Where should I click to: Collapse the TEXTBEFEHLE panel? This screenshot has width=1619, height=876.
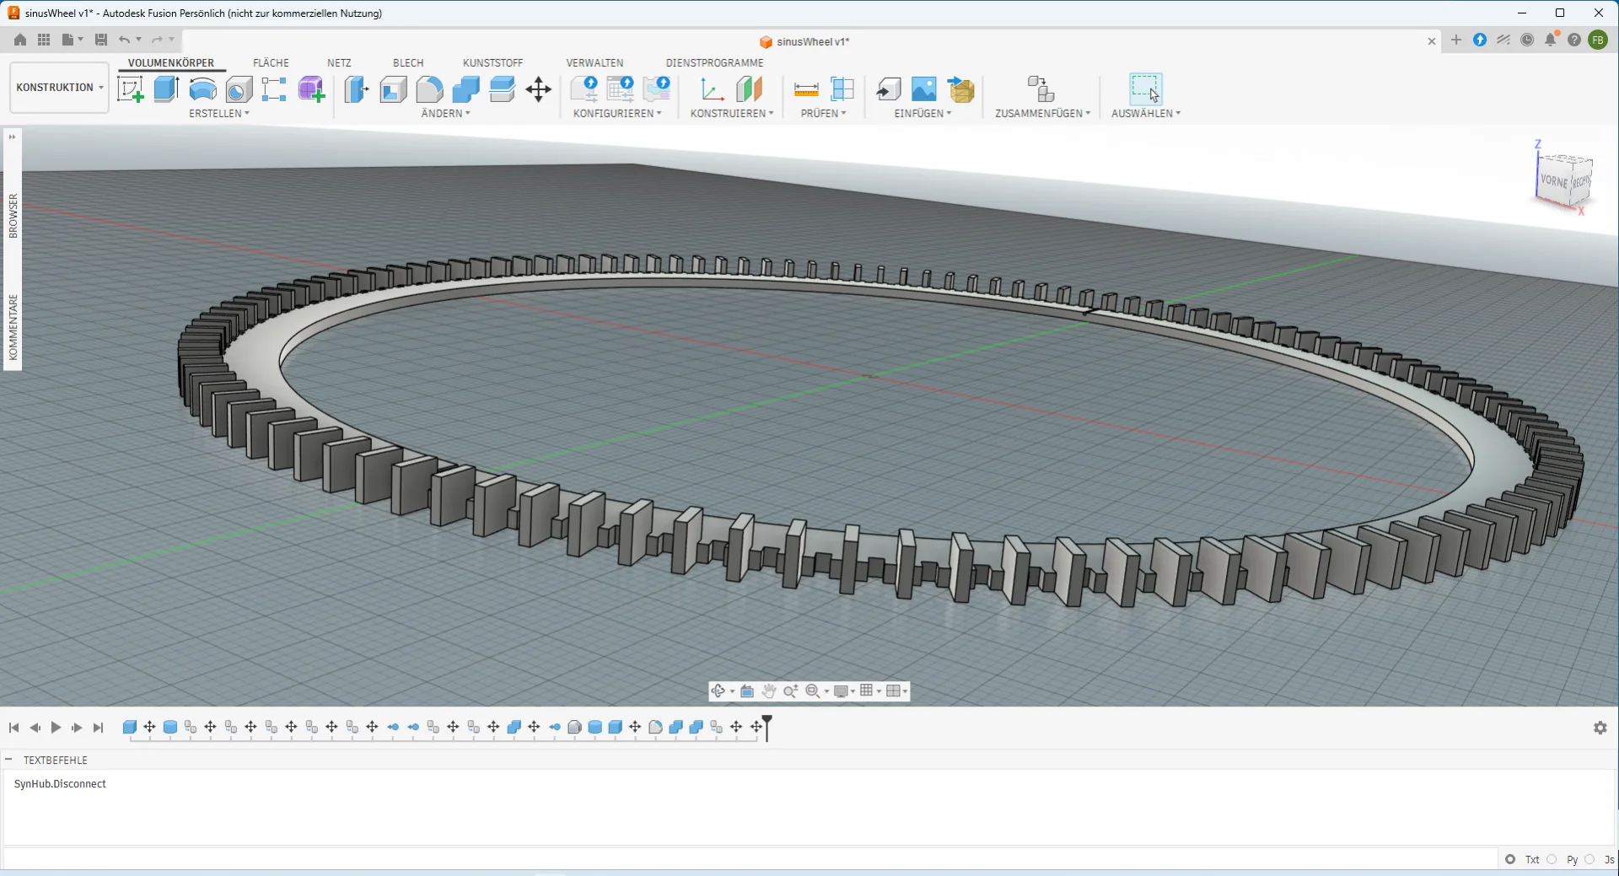tap(8, 760)
